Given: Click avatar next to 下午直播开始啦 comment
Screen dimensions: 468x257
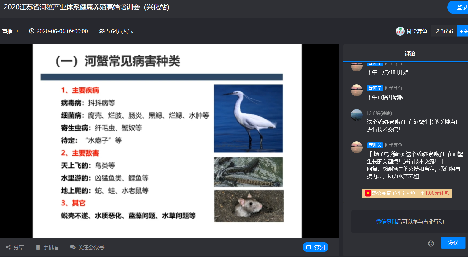Looking at the screenshot, I should coord(357,90).
